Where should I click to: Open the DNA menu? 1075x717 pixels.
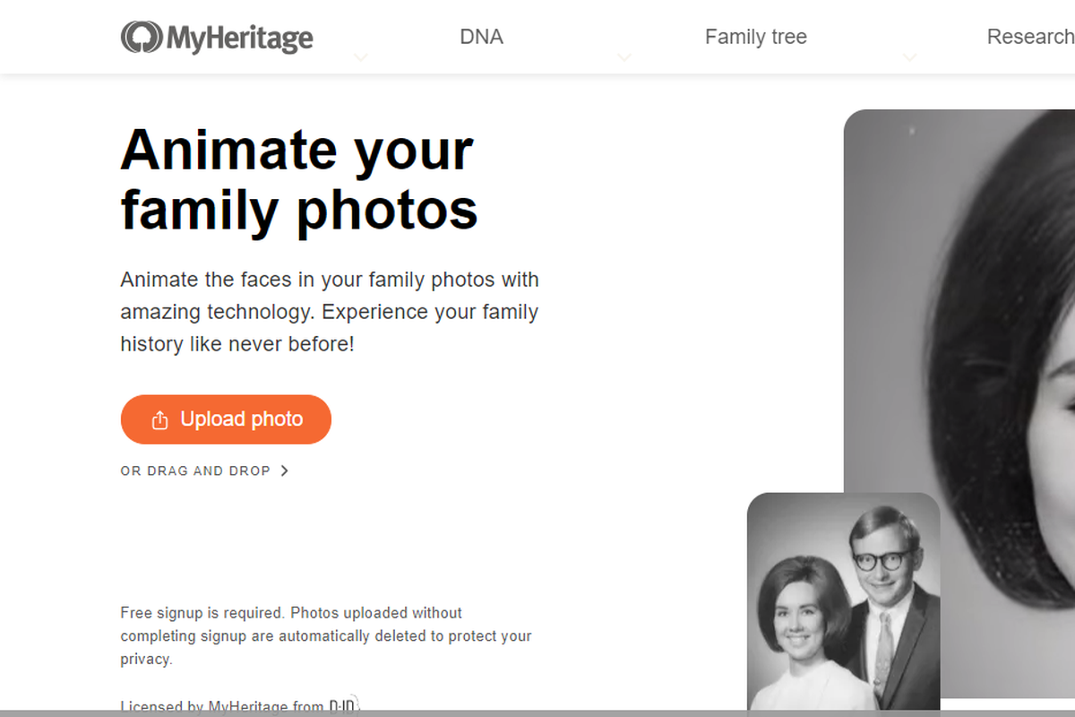(481, 37)
